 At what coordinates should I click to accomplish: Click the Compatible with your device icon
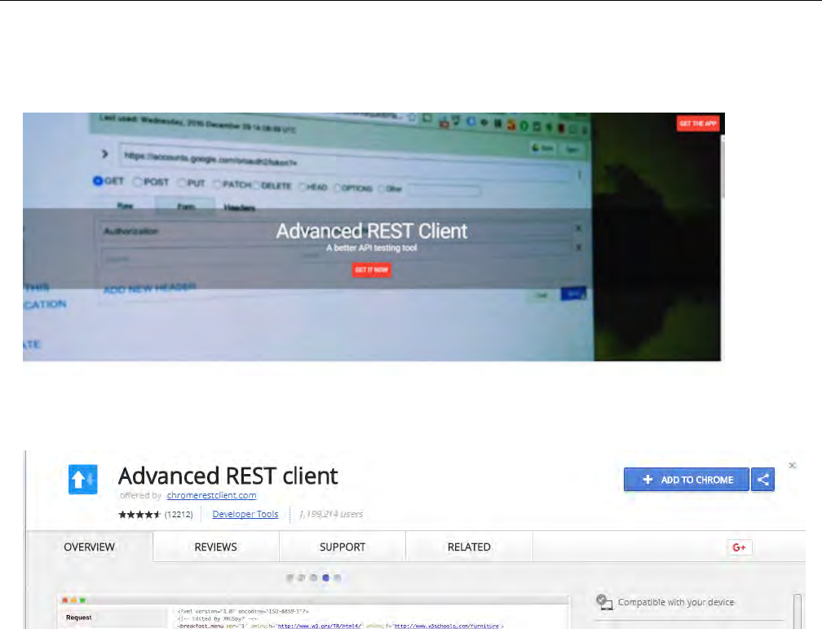tap(604, 602)
